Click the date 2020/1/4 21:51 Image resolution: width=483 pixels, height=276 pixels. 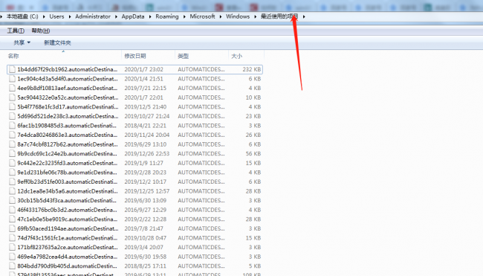144,79
